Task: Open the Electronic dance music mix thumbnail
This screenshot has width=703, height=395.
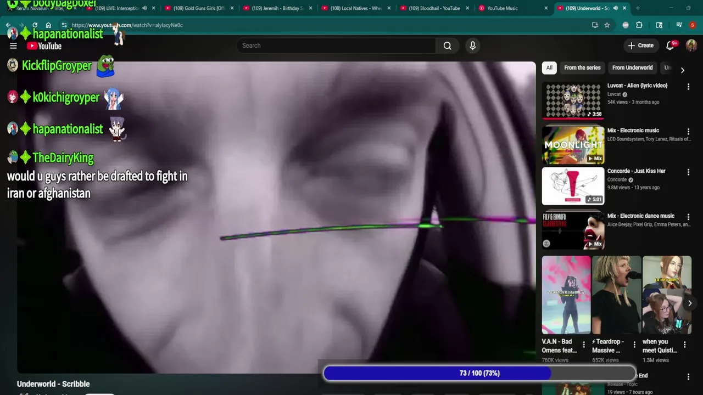Action: click(x=573, y=230)
